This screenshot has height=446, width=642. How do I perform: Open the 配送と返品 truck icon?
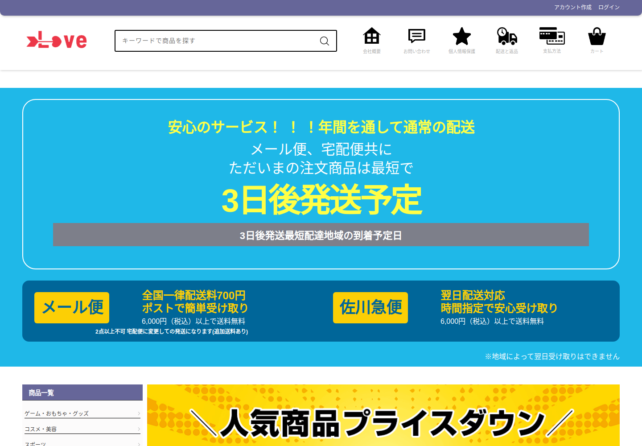click(507, 36)
